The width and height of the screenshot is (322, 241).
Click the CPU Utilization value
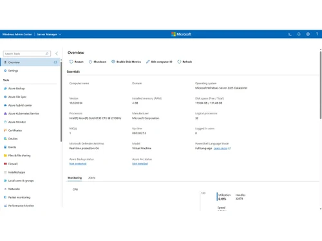pos(222,199)
